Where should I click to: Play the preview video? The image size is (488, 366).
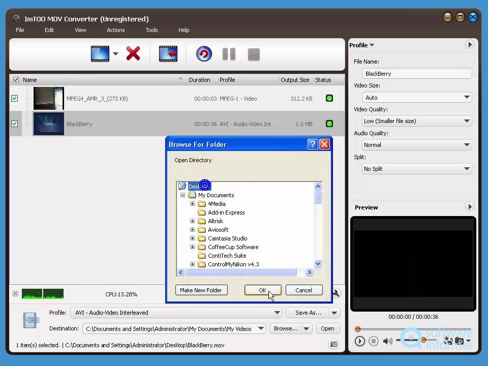(359, 341)
